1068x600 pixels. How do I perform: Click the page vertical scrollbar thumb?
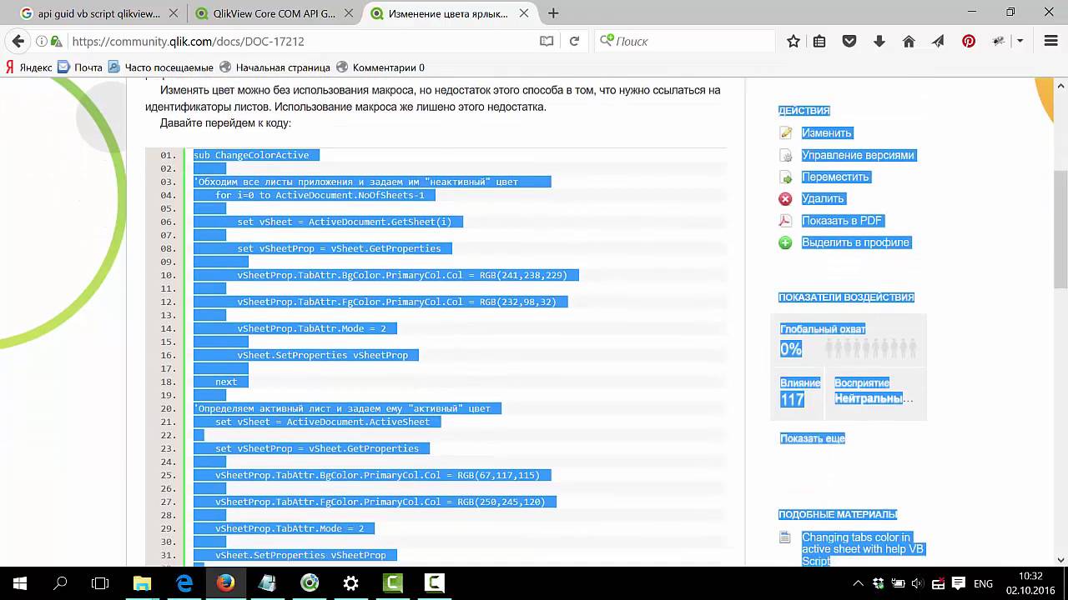pos(1061,229)
